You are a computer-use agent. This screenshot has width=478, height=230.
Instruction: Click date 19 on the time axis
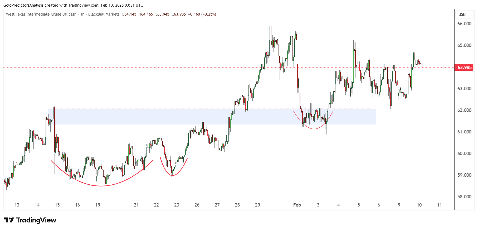(x=98, y=205)
